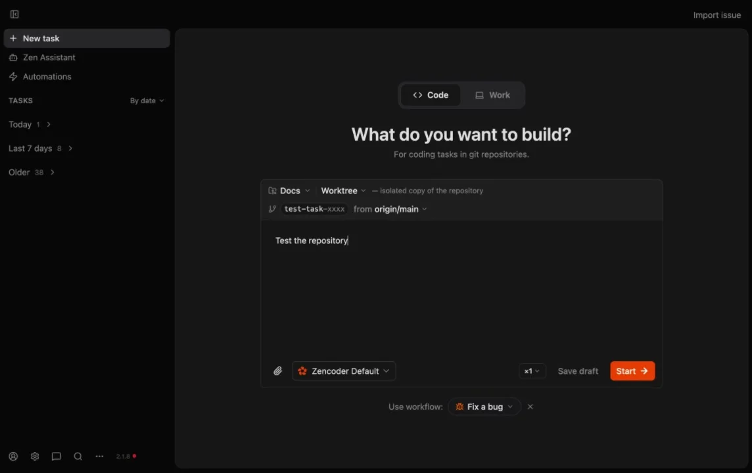Open settings with the gear icon
Viewport: 752px width, 473px height.
(x=35, y=456)
